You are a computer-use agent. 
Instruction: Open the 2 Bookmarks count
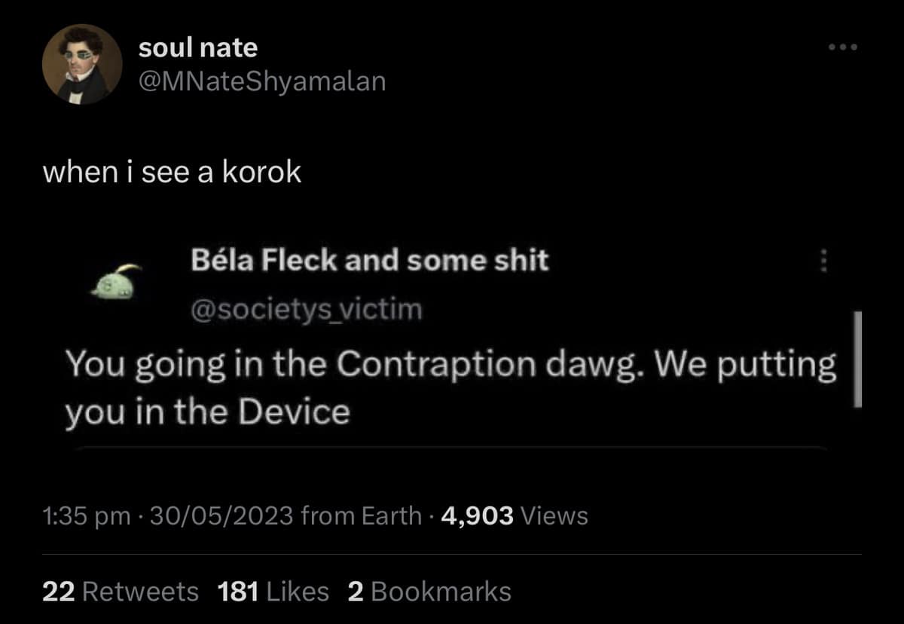coord(429,591)
